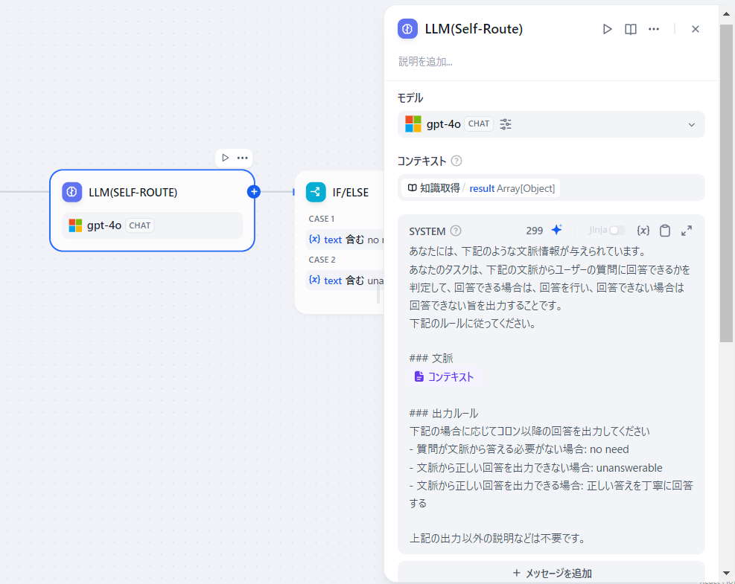The width and height of the screenshot is (735, 584).
Task: Click the {x} variable icon in CASE 2
Action: (314, 280)
